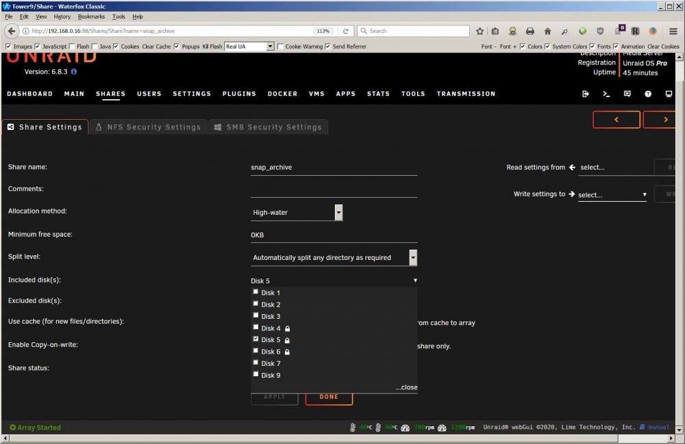Viewport: 685px width, 444px height.
Task: Open the Real UA user agent dropdown
Action: pos(249,47)
